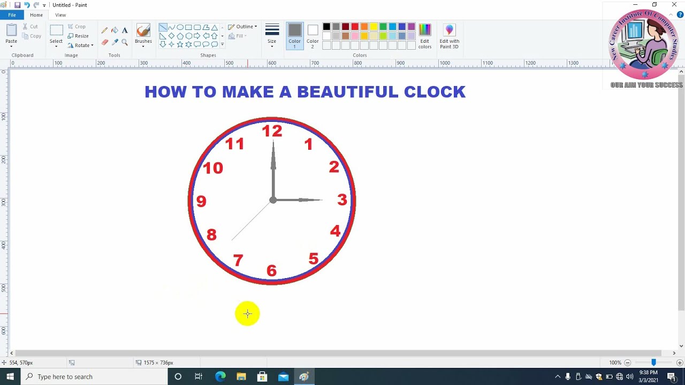Open the Edit colors dialog

[x=425, y=36]
